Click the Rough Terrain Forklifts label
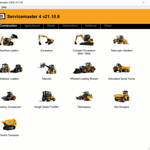The height and width of the screenshot is (150, 150). [46, 107]
